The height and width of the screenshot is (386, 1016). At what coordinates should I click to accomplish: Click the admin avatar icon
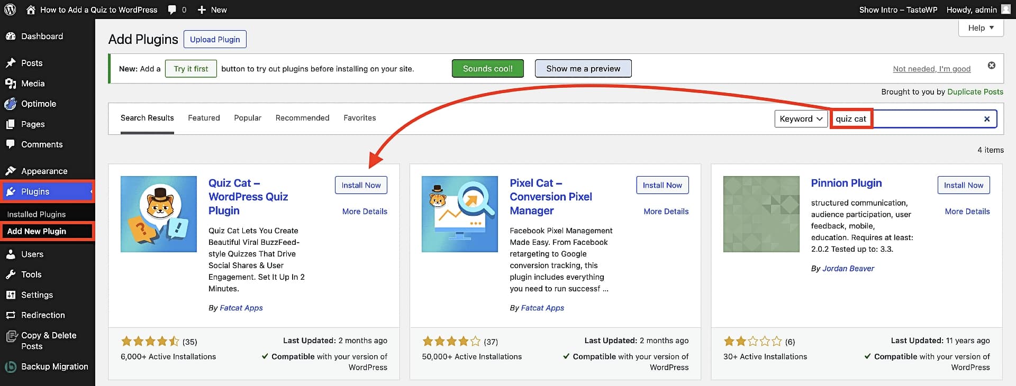click(1006, 10)
